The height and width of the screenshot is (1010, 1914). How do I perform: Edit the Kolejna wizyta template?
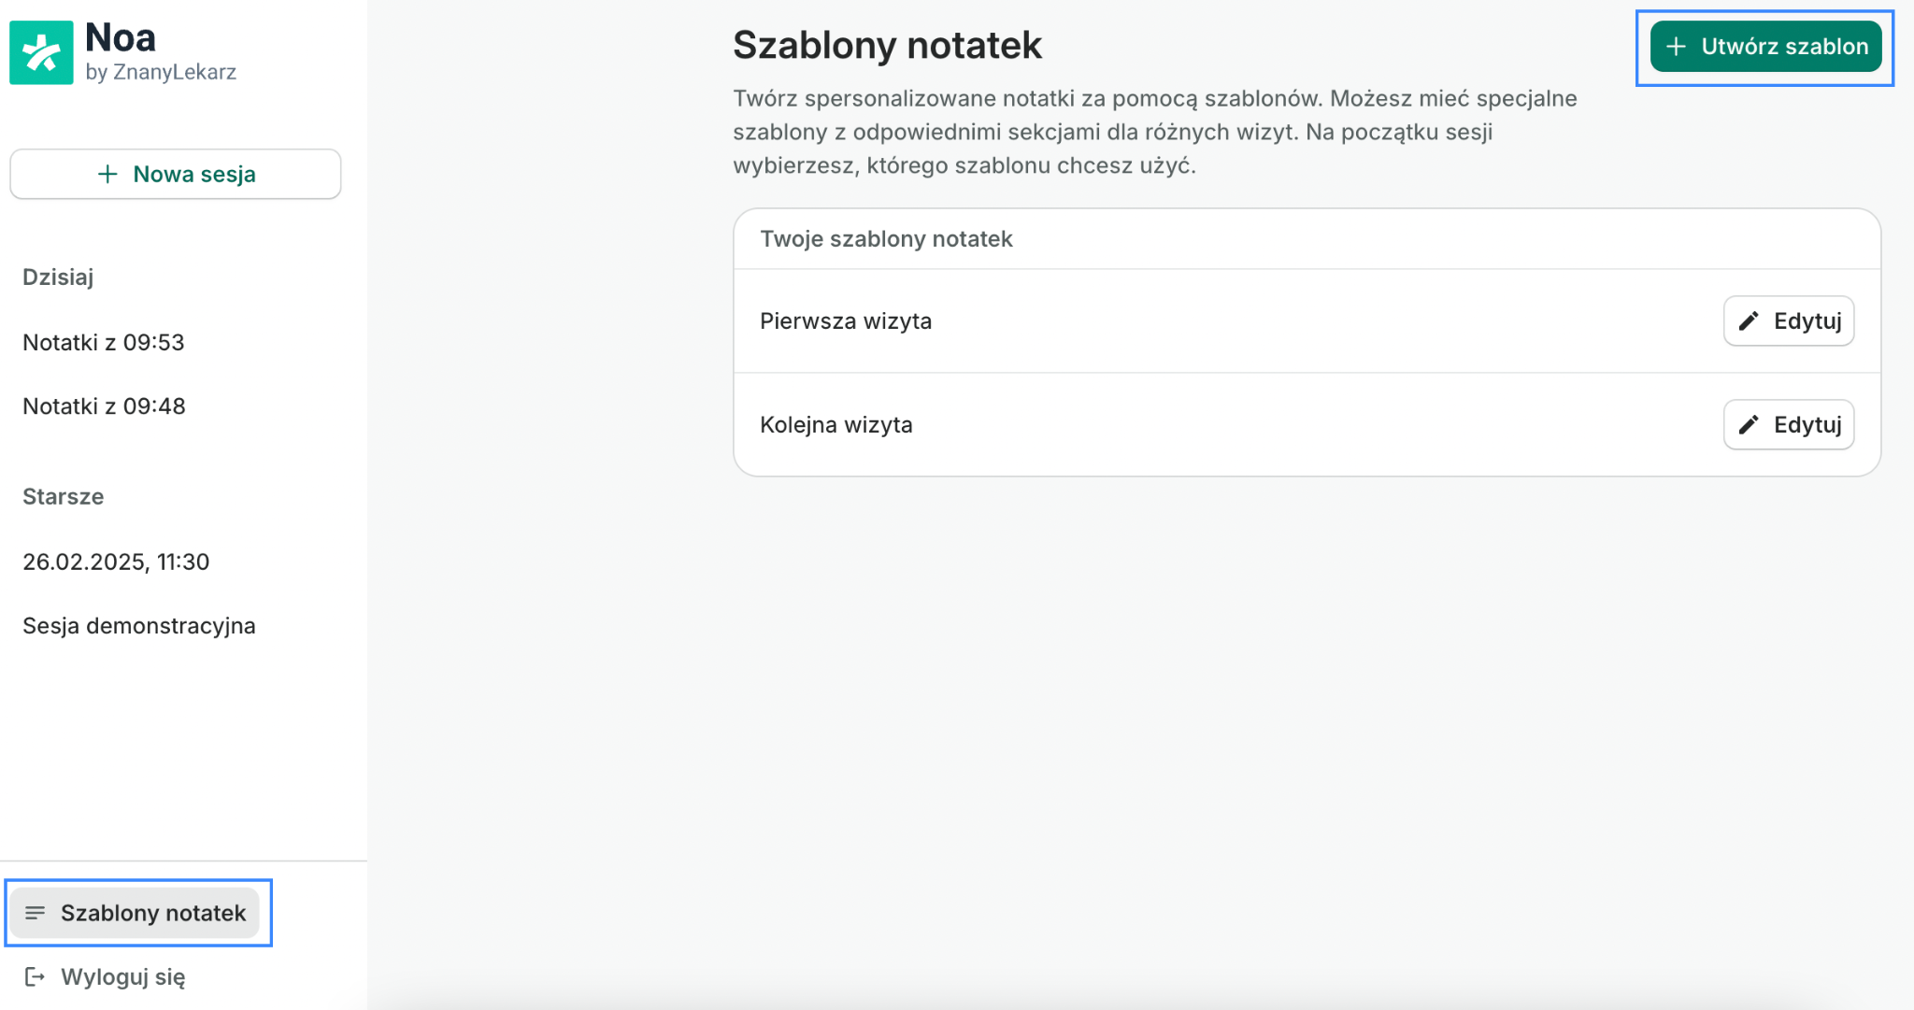[1789, 424]
